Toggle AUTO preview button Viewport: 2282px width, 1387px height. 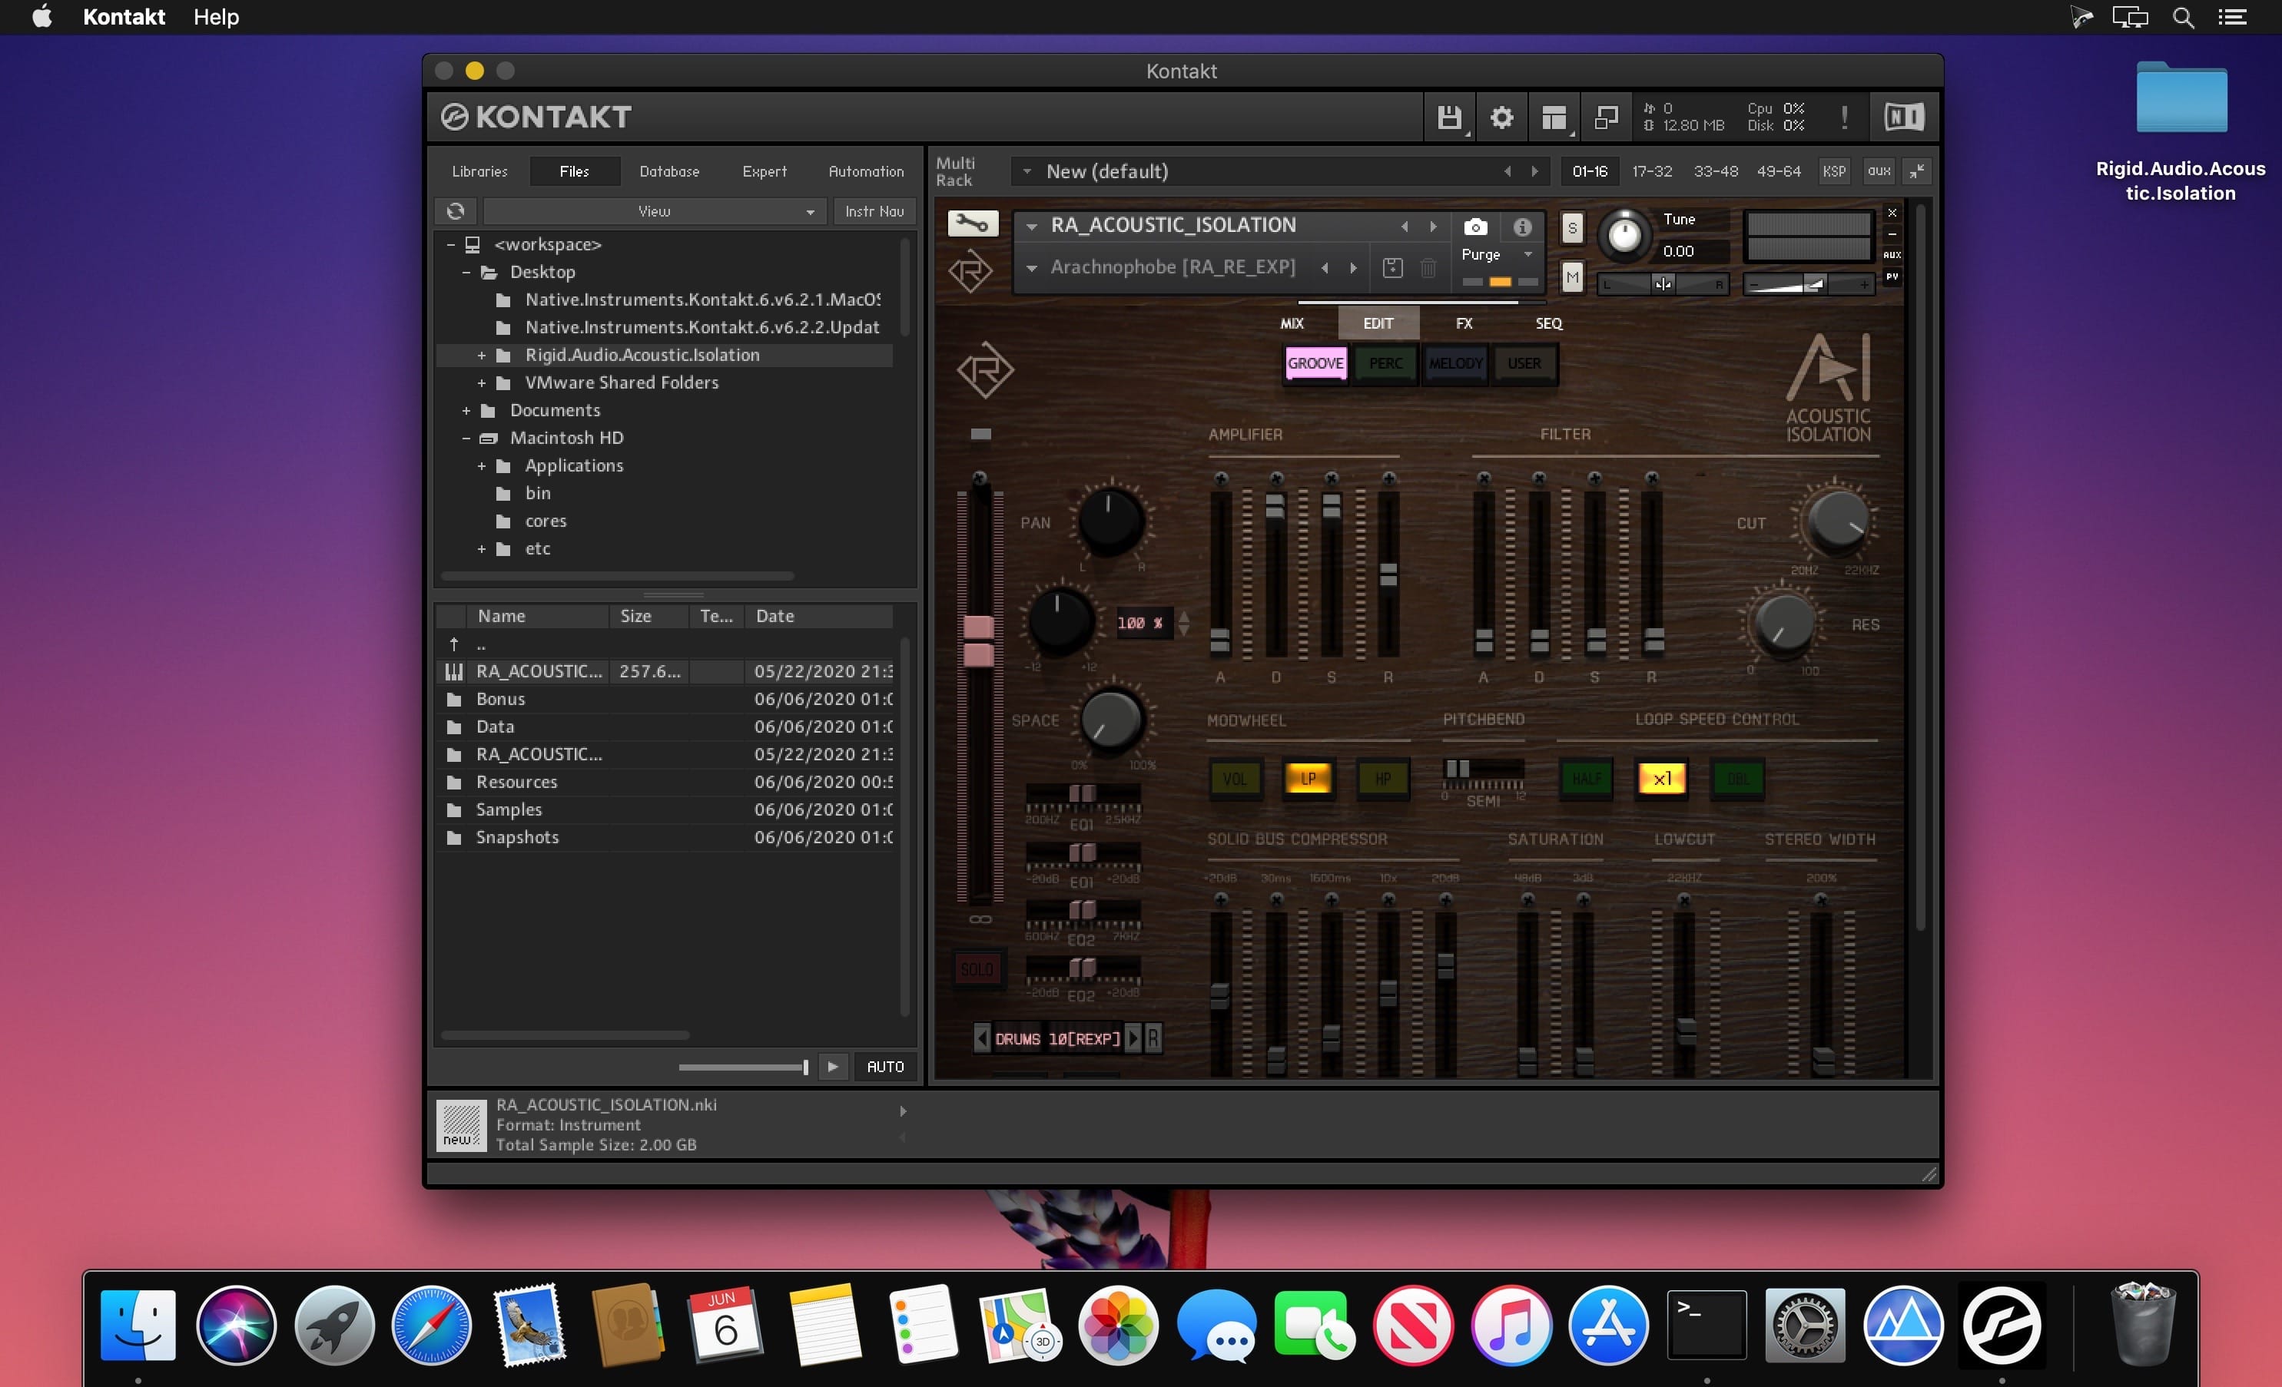[885, 1067]
